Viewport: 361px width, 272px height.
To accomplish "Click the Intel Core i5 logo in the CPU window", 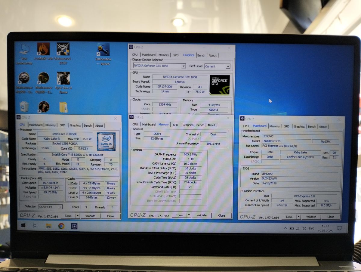I will pyautogui.click(x=106, y=141).
